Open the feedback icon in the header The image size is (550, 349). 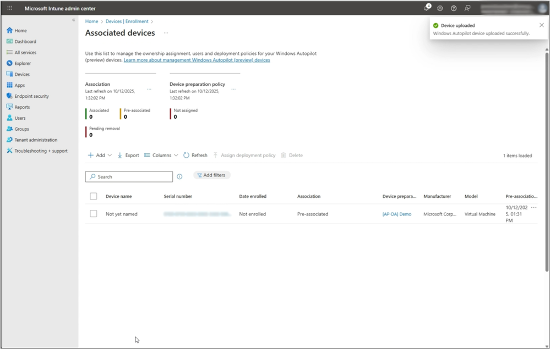pyautogui.click(x=467, y=8)
